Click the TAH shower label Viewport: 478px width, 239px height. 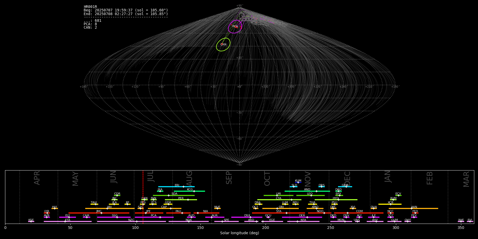(x=94, y=203)
